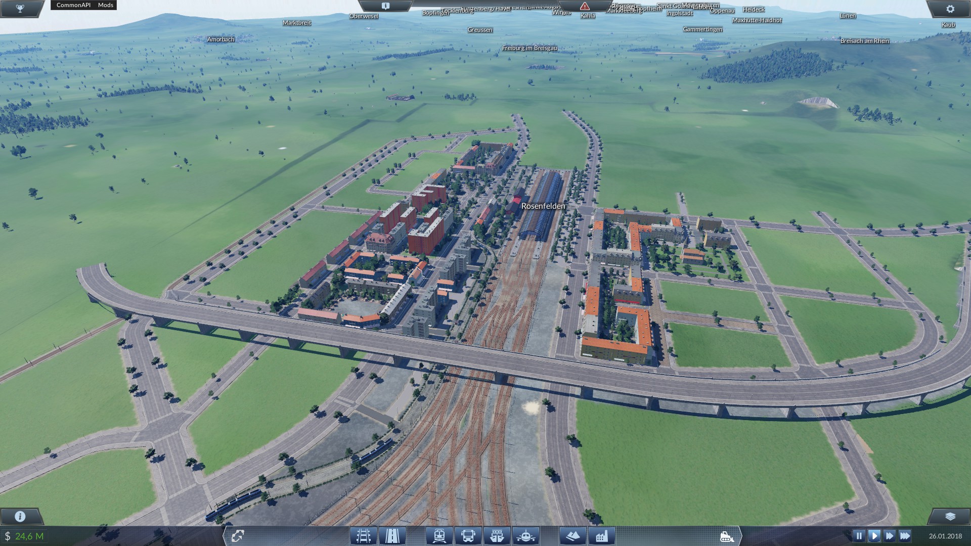Open the red warning alert notification
Screen dimensions: 971x546
pos(585,6)
